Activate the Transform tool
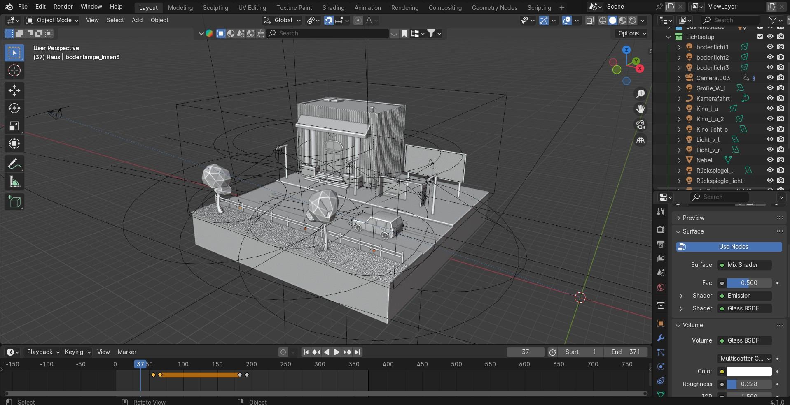 click(14, 143)
